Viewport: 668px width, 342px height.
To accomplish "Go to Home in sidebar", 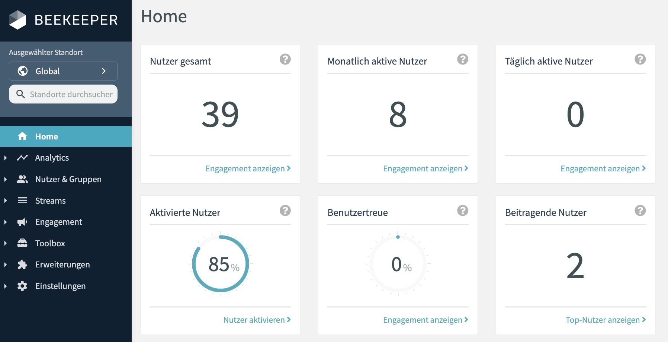I will [x=66, y=136].
